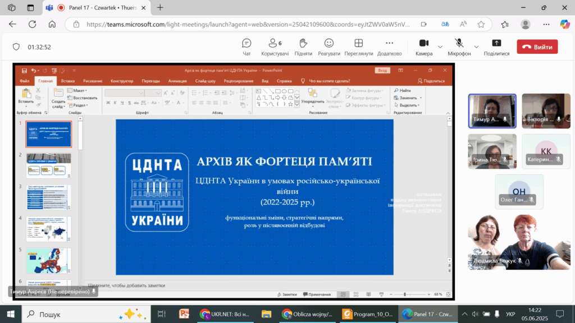Toggle the Мікрофон microphone mute
Viewport: 575px width, 323px height.
pos(459,47)
